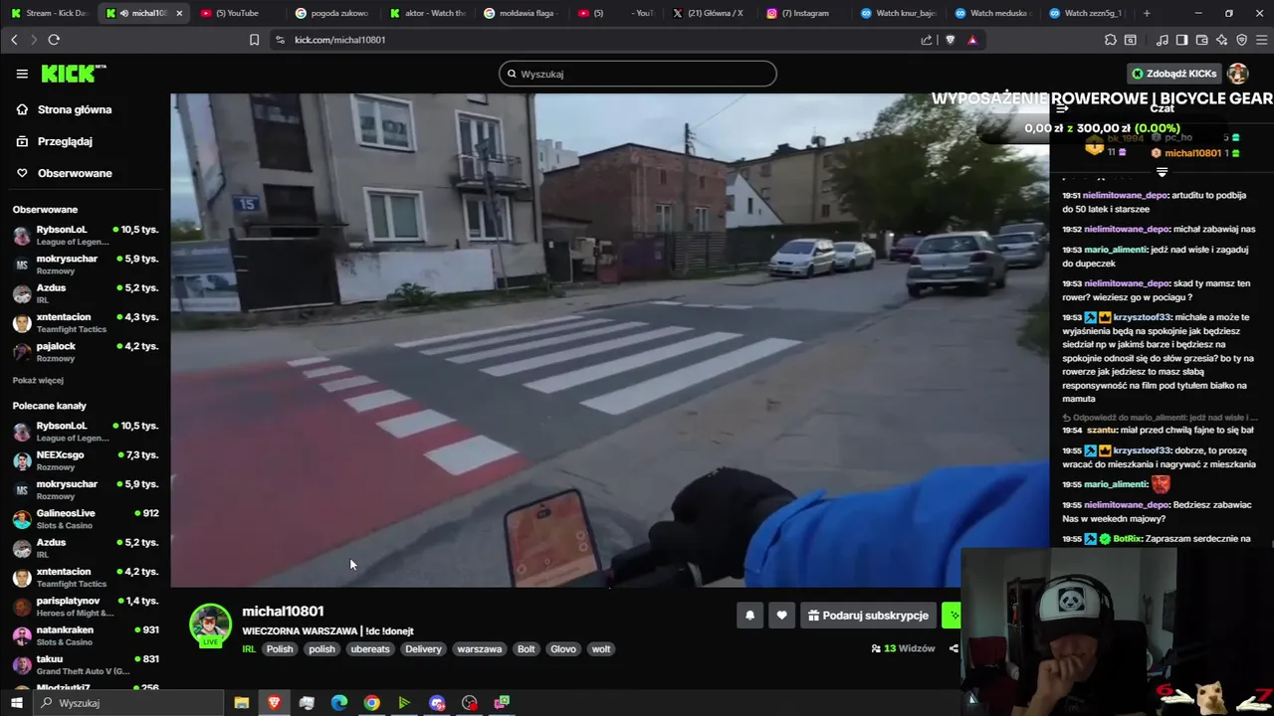The width and height of the screenshot is (1274, 716).
Task: Go to Strona główna
Action: click(x=64, y=109)
